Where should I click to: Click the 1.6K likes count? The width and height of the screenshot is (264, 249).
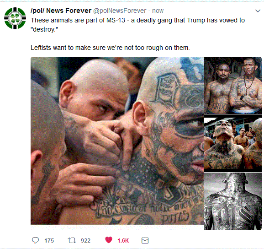click(123, 241)
